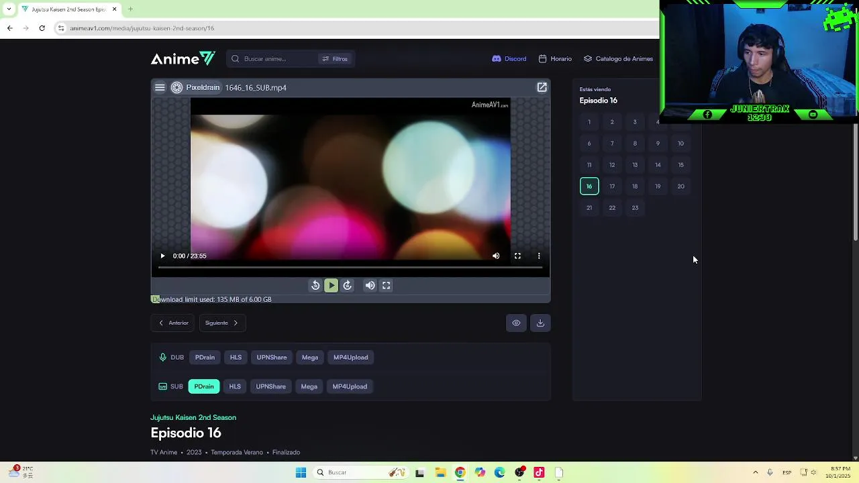Select SUB UPNShare server
This screenshot has height=483, width=859.
pyautogui.click(x=271, y=386)
